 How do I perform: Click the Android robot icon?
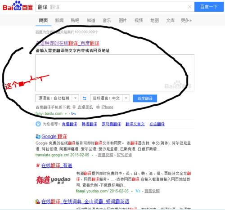point(74,107)
